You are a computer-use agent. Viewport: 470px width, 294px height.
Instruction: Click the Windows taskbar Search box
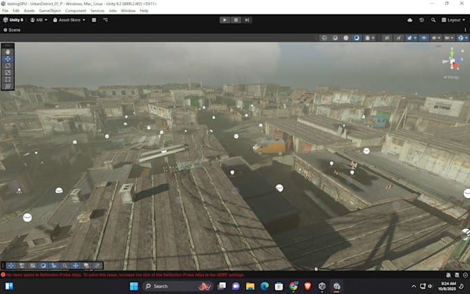(x=178, y=286)
